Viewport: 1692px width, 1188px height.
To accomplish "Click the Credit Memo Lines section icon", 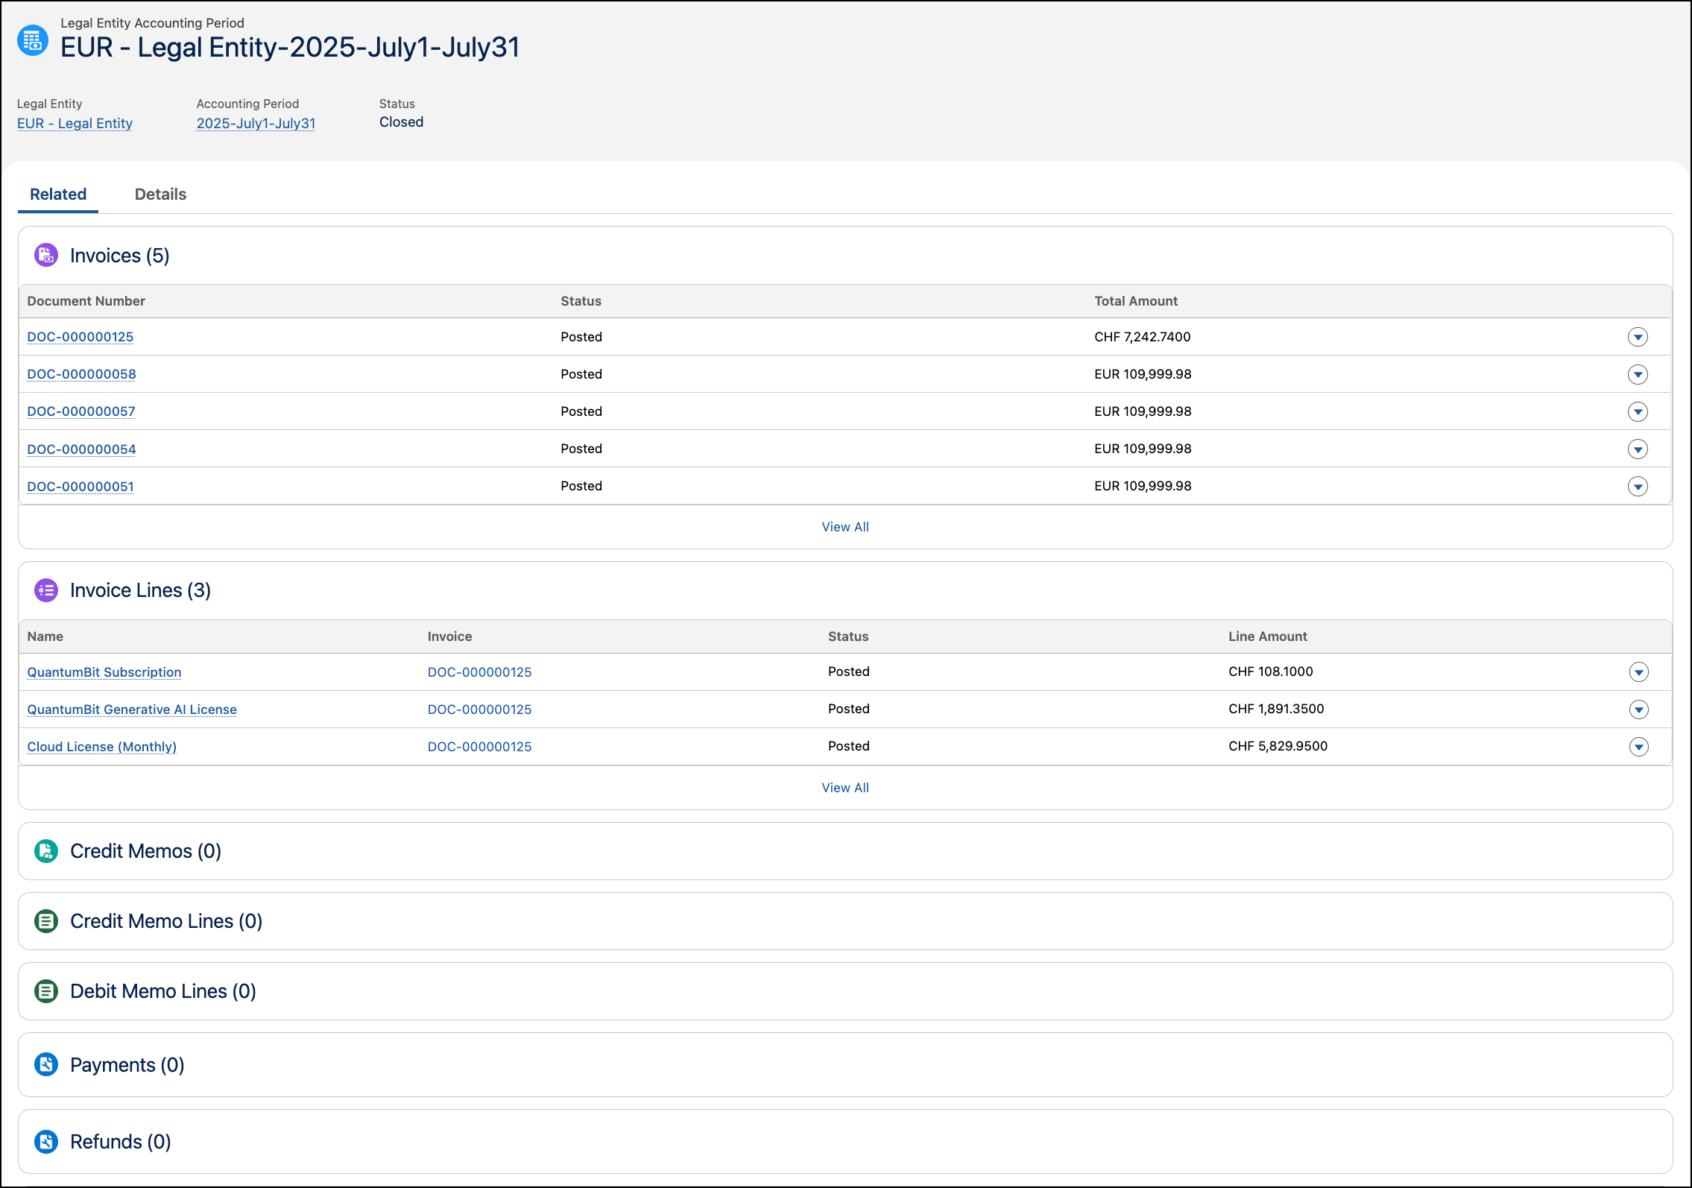I will click(x=46, y=921).
